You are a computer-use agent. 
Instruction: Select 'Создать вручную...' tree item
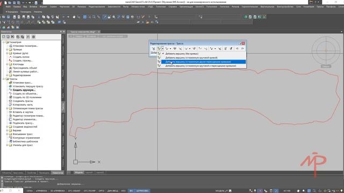coord(24,90)
